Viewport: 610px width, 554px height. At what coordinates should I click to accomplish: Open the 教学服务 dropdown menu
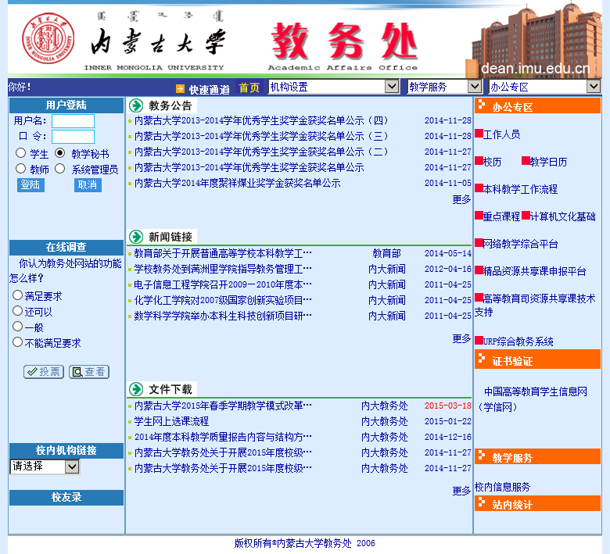[445, 87]
